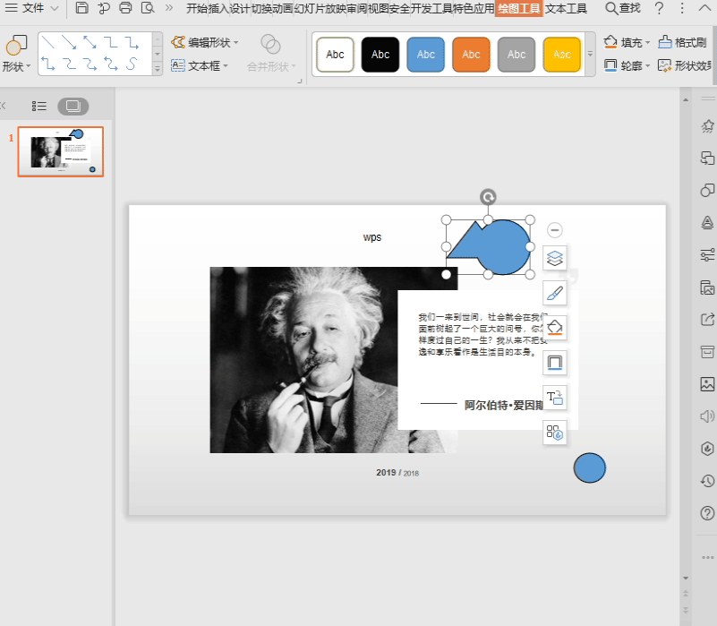Click the Save icon in quick access toolbar
This screenshot has width=717, height=626.
pos(81,8)
